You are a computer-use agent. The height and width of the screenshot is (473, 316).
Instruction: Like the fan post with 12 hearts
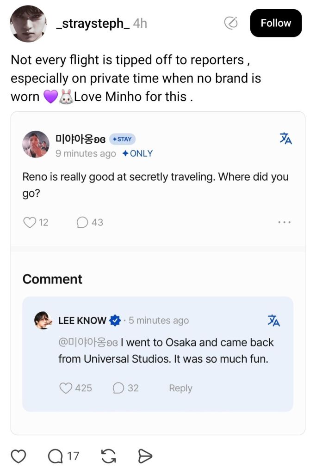coord(30,223)
